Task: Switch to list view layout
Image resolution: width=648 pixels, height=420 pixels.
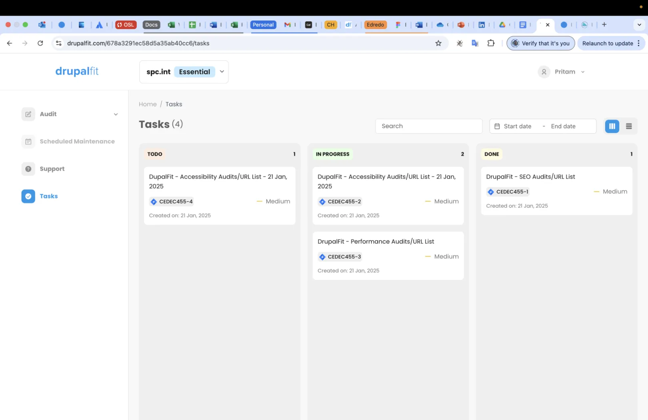Action: (629, 126)
